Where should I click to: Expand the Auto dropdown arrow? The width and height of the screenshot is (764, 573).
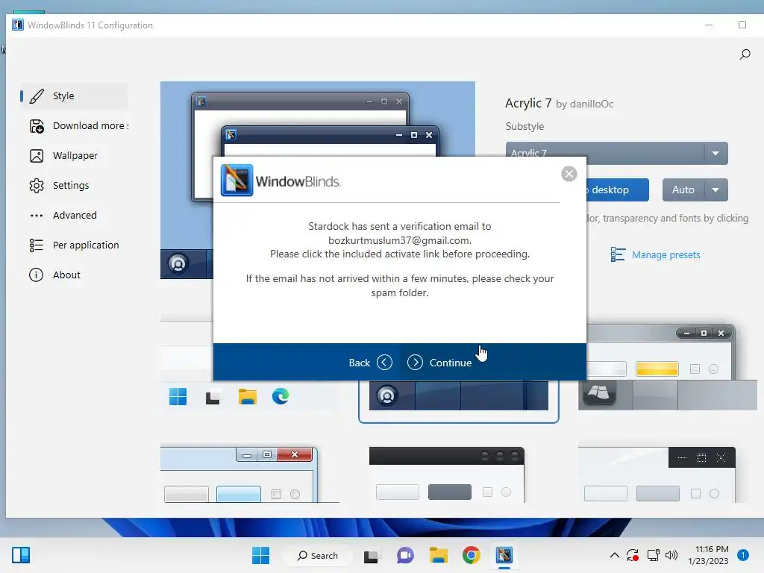coord(716,190)
